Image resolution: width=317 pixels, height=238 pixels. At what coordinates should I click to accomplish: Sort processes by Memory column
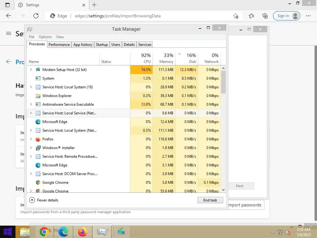164,58
